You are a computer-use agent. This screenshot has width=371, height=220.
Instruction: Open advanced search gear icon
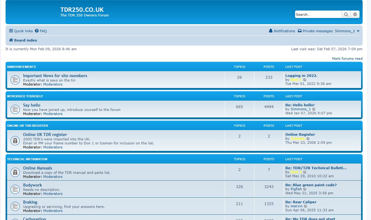355,15
